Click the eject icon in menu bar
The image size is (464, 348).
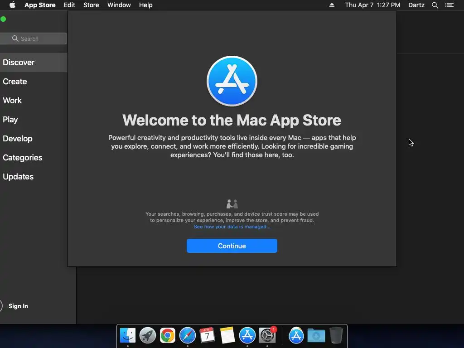tap(332, 5)
